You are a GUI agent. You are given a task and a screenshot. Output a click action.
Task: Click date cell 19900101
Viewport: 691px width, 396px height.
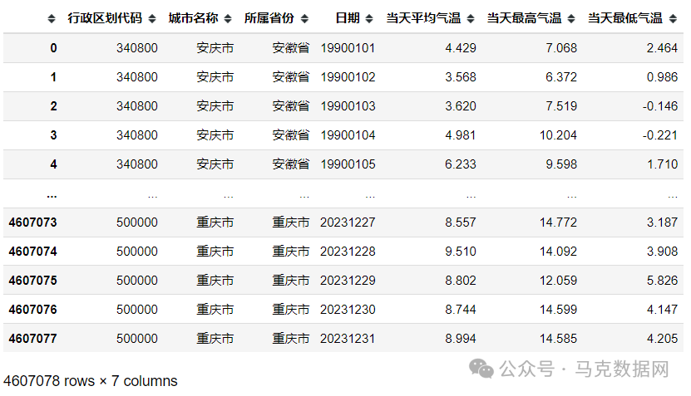coord(348,48)
